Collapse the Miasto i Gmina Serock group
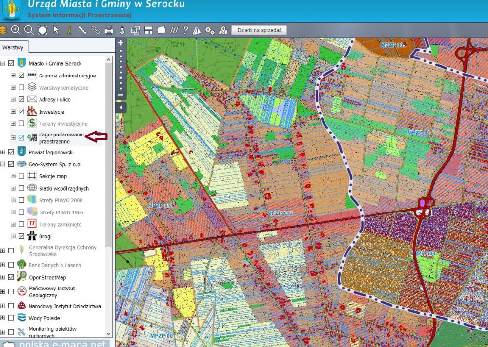Screen dimensions: 488x347 click(x=3, y=63)
